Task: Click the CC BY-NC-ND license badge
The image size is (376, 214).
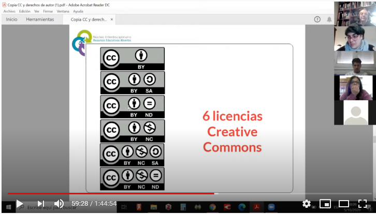Action: (x=132, y=178)
